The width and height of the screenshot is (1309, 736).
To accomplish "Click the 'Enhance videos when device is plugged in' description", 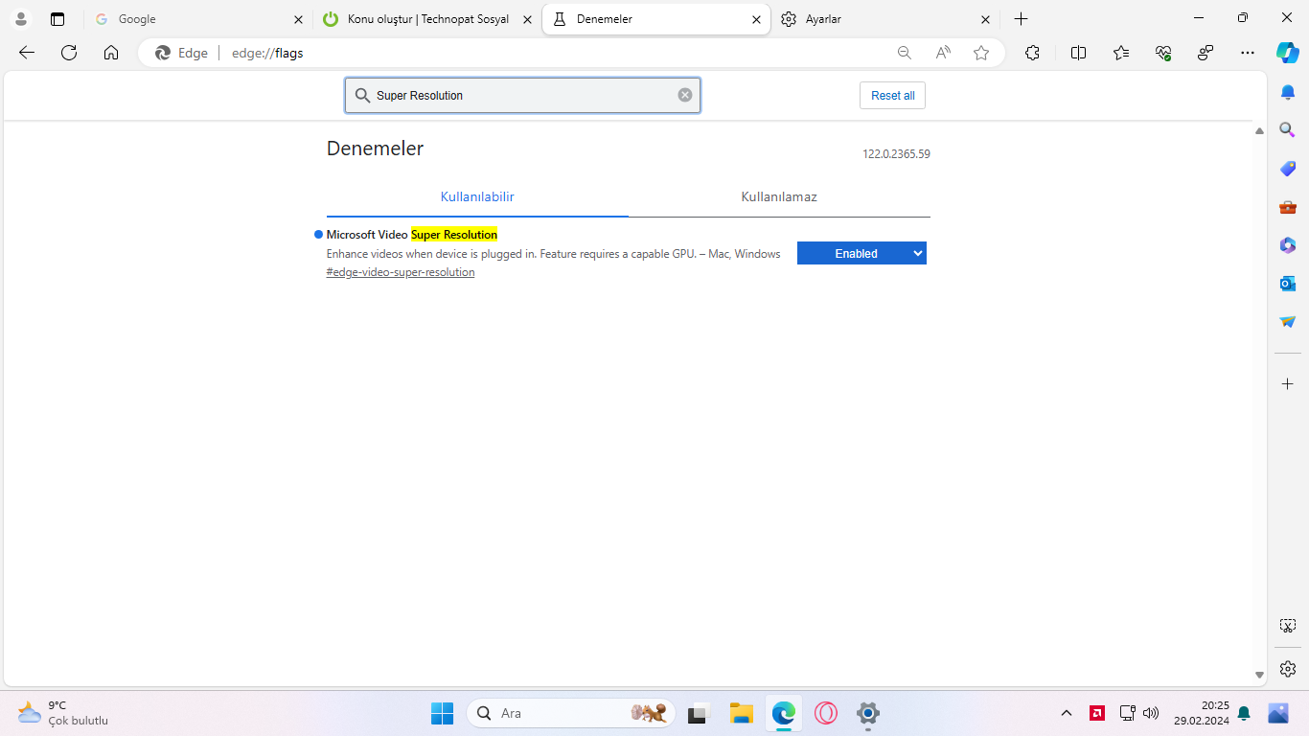I will [554, 254].
